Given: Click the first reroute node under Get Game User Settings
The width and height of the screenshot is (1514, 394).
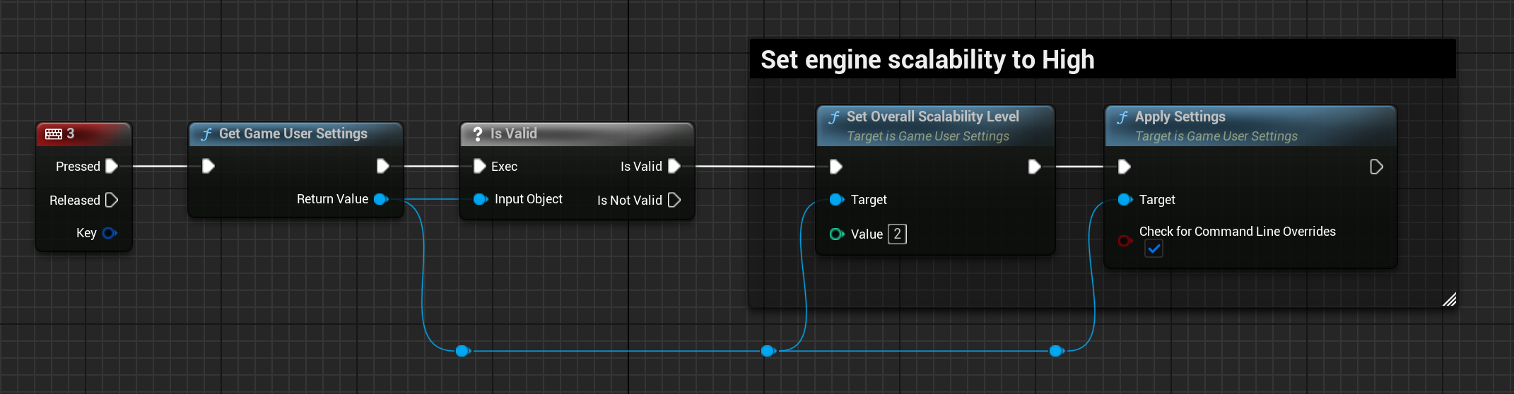Looking at the screenshot, I should pyautogui.click(x=463, y=351).
